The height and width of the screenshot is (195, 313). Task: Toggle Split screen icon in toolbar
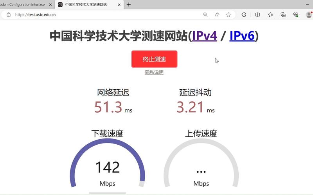click(257, 14)
